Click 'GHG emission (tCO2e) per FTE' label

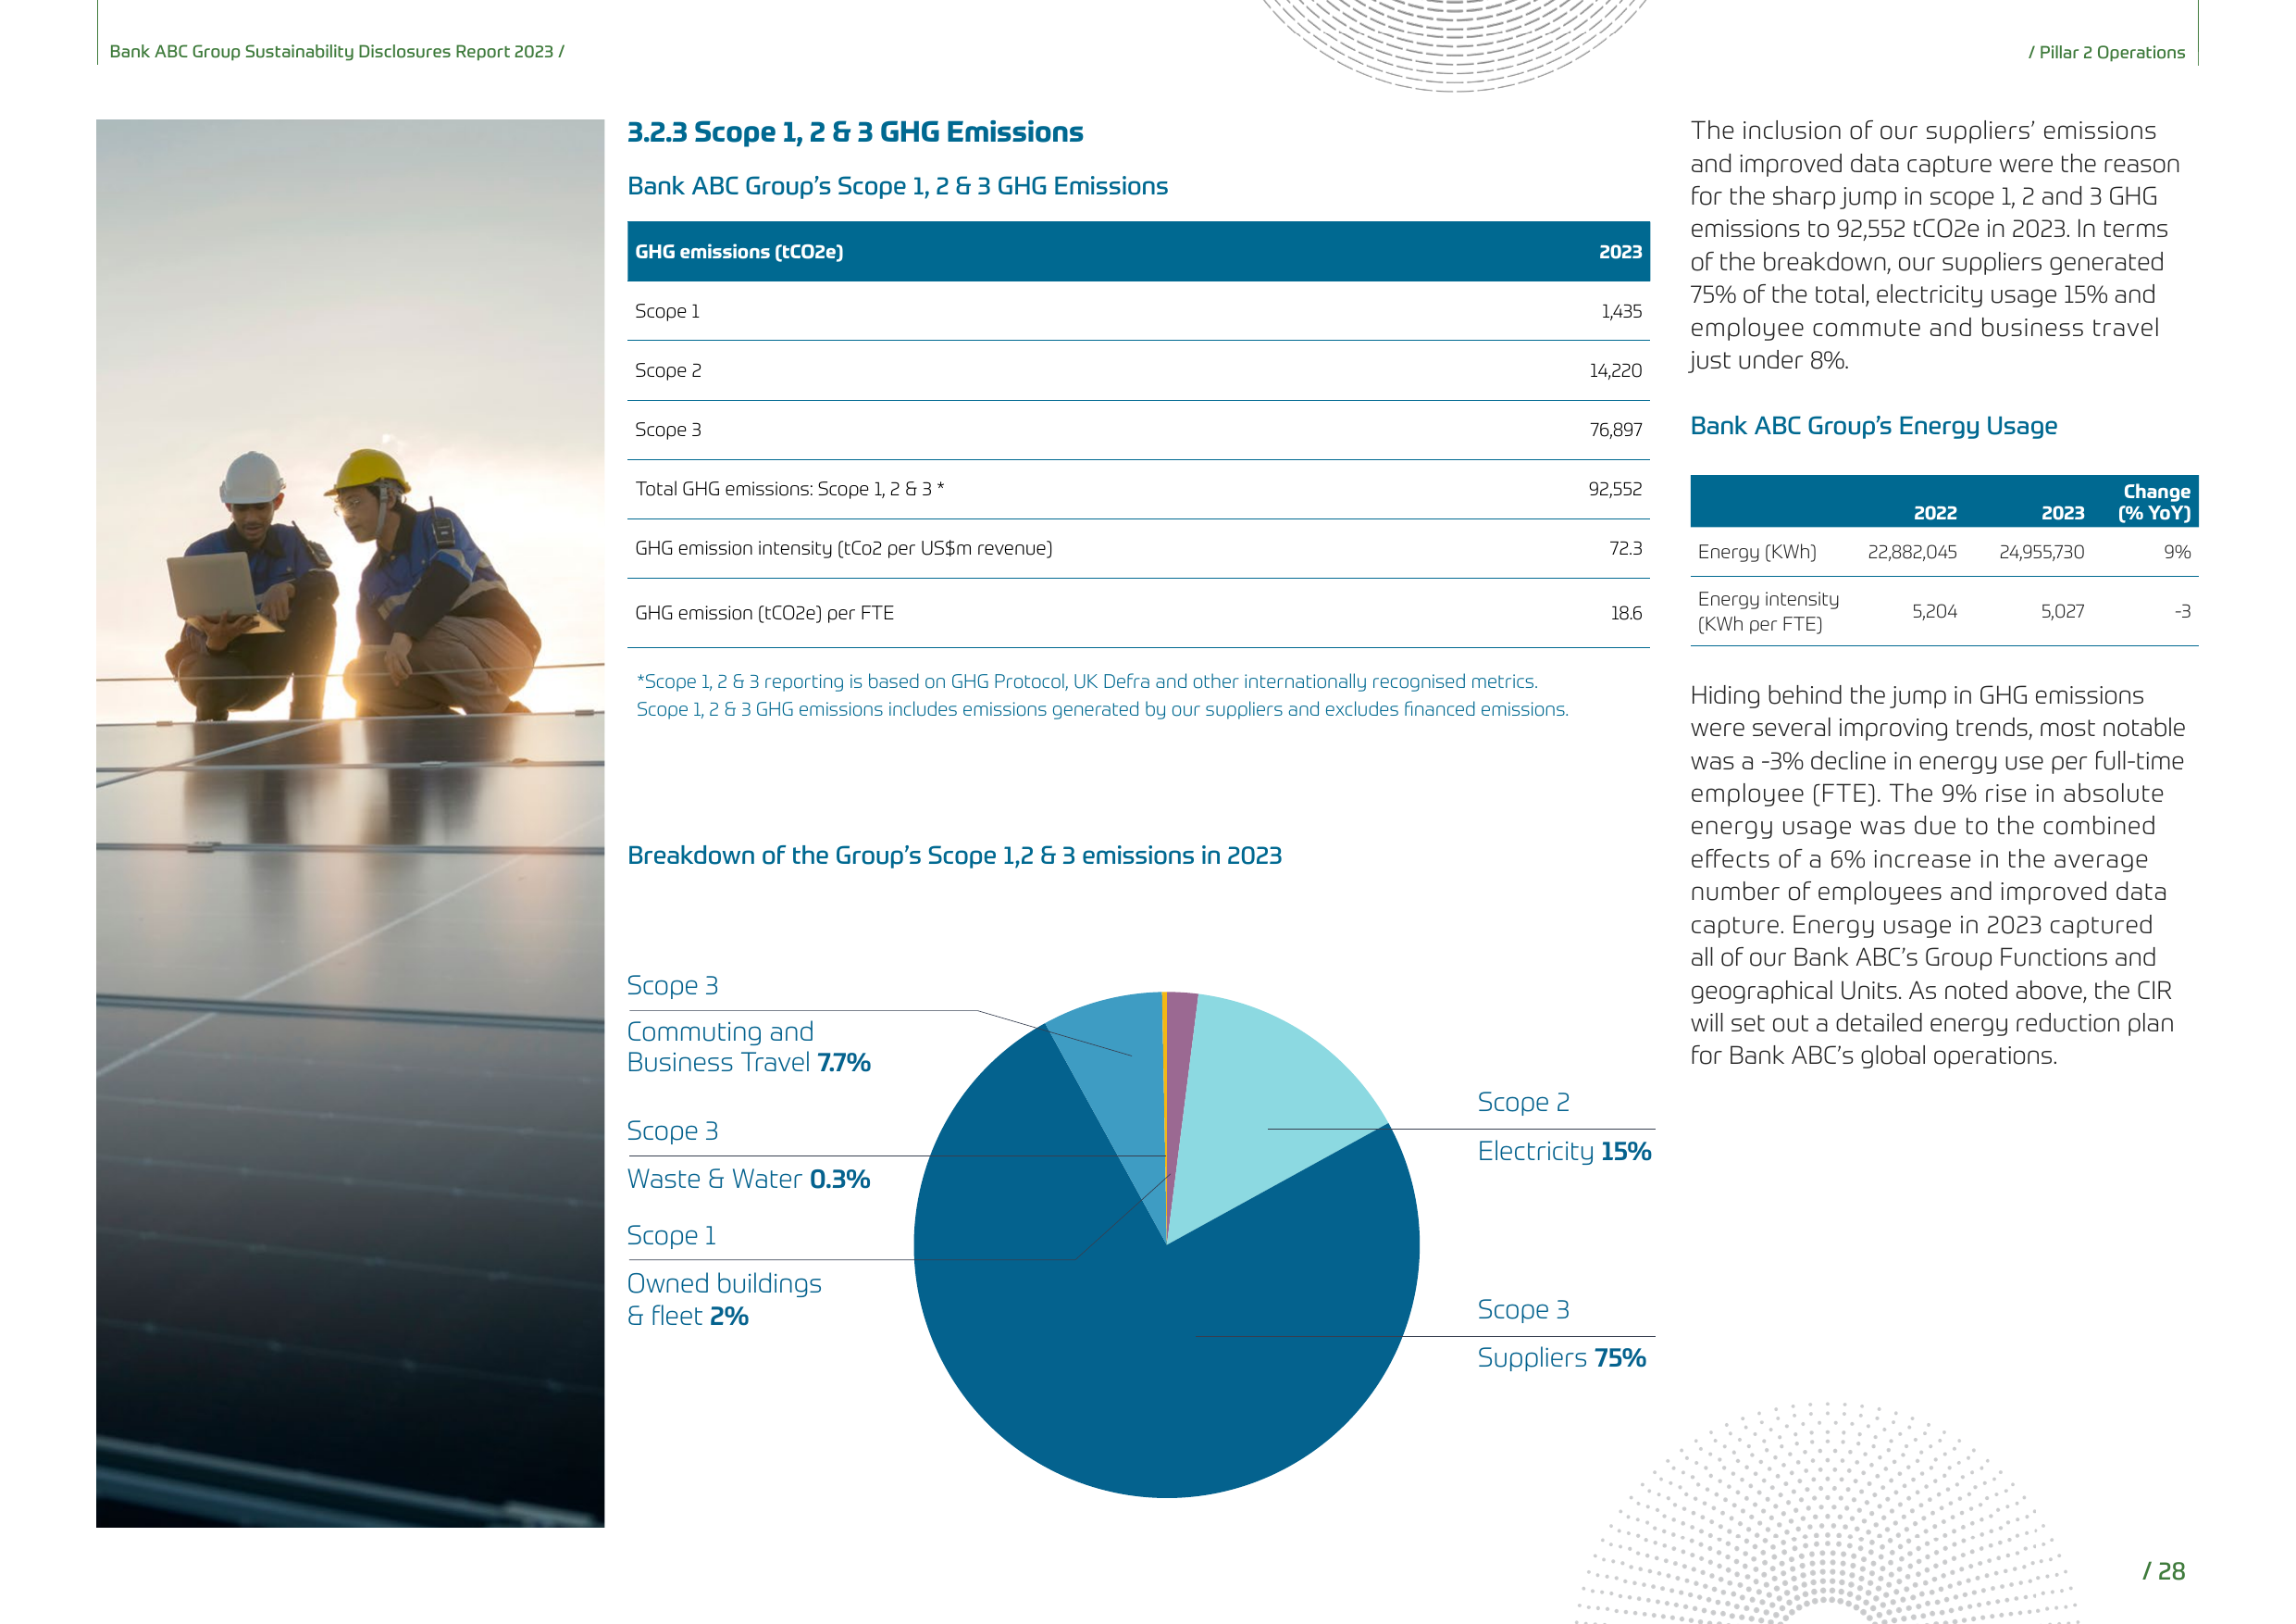tap(764, 612)
